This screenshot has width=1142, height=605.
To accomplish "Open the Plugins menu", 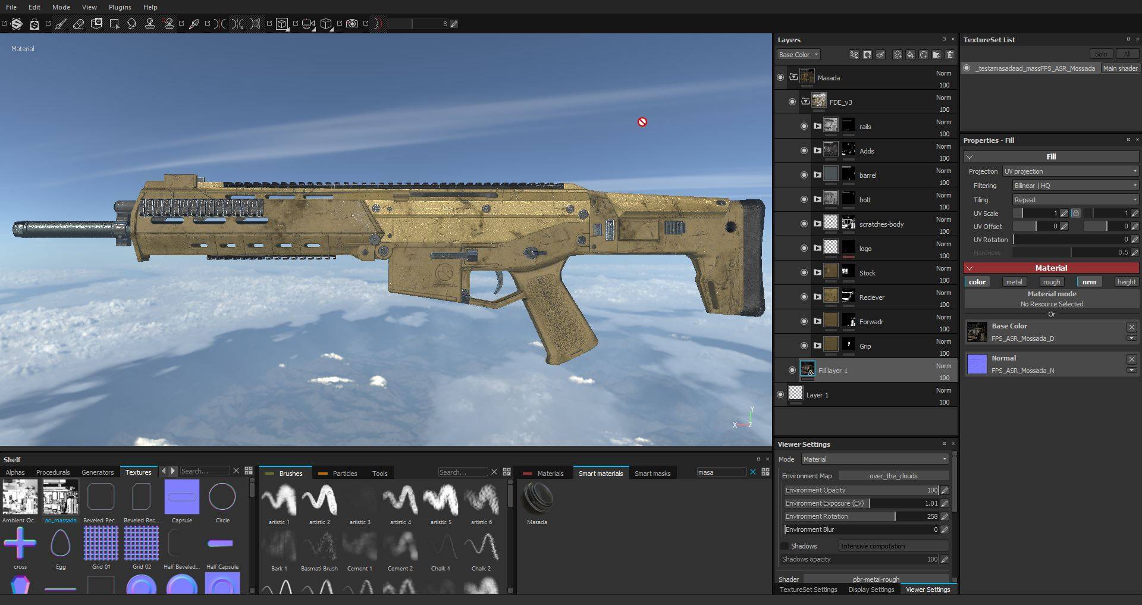I will (x=120, y=7).
